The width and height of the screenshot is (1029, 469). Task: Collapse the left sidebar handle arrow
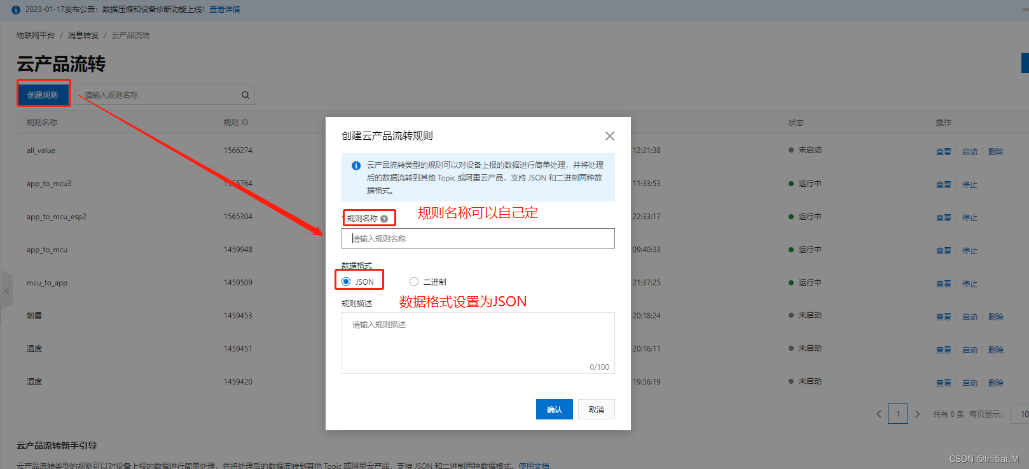[7, 290]
